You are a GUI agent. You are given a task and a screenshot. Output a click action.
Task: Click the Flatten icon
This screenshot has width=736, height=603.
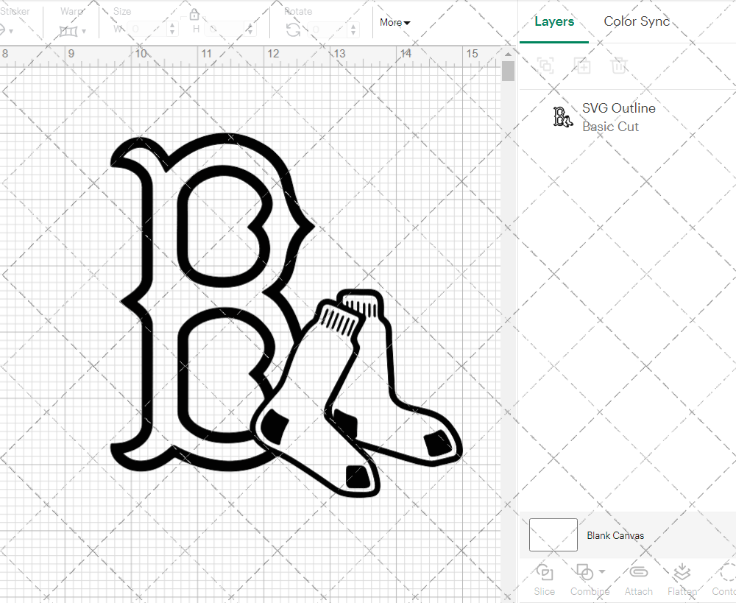pos(681,580)
